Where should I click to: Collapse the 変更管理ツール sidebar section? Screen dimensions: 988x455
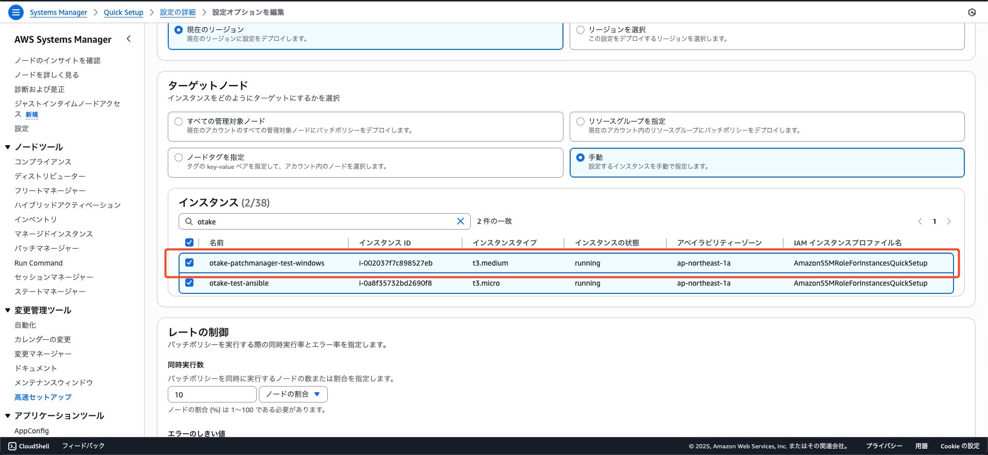(8, 310)
